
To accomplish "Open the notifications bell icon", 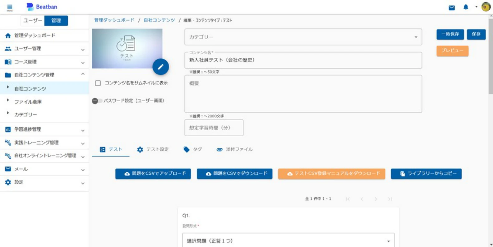I will point(466,7).
